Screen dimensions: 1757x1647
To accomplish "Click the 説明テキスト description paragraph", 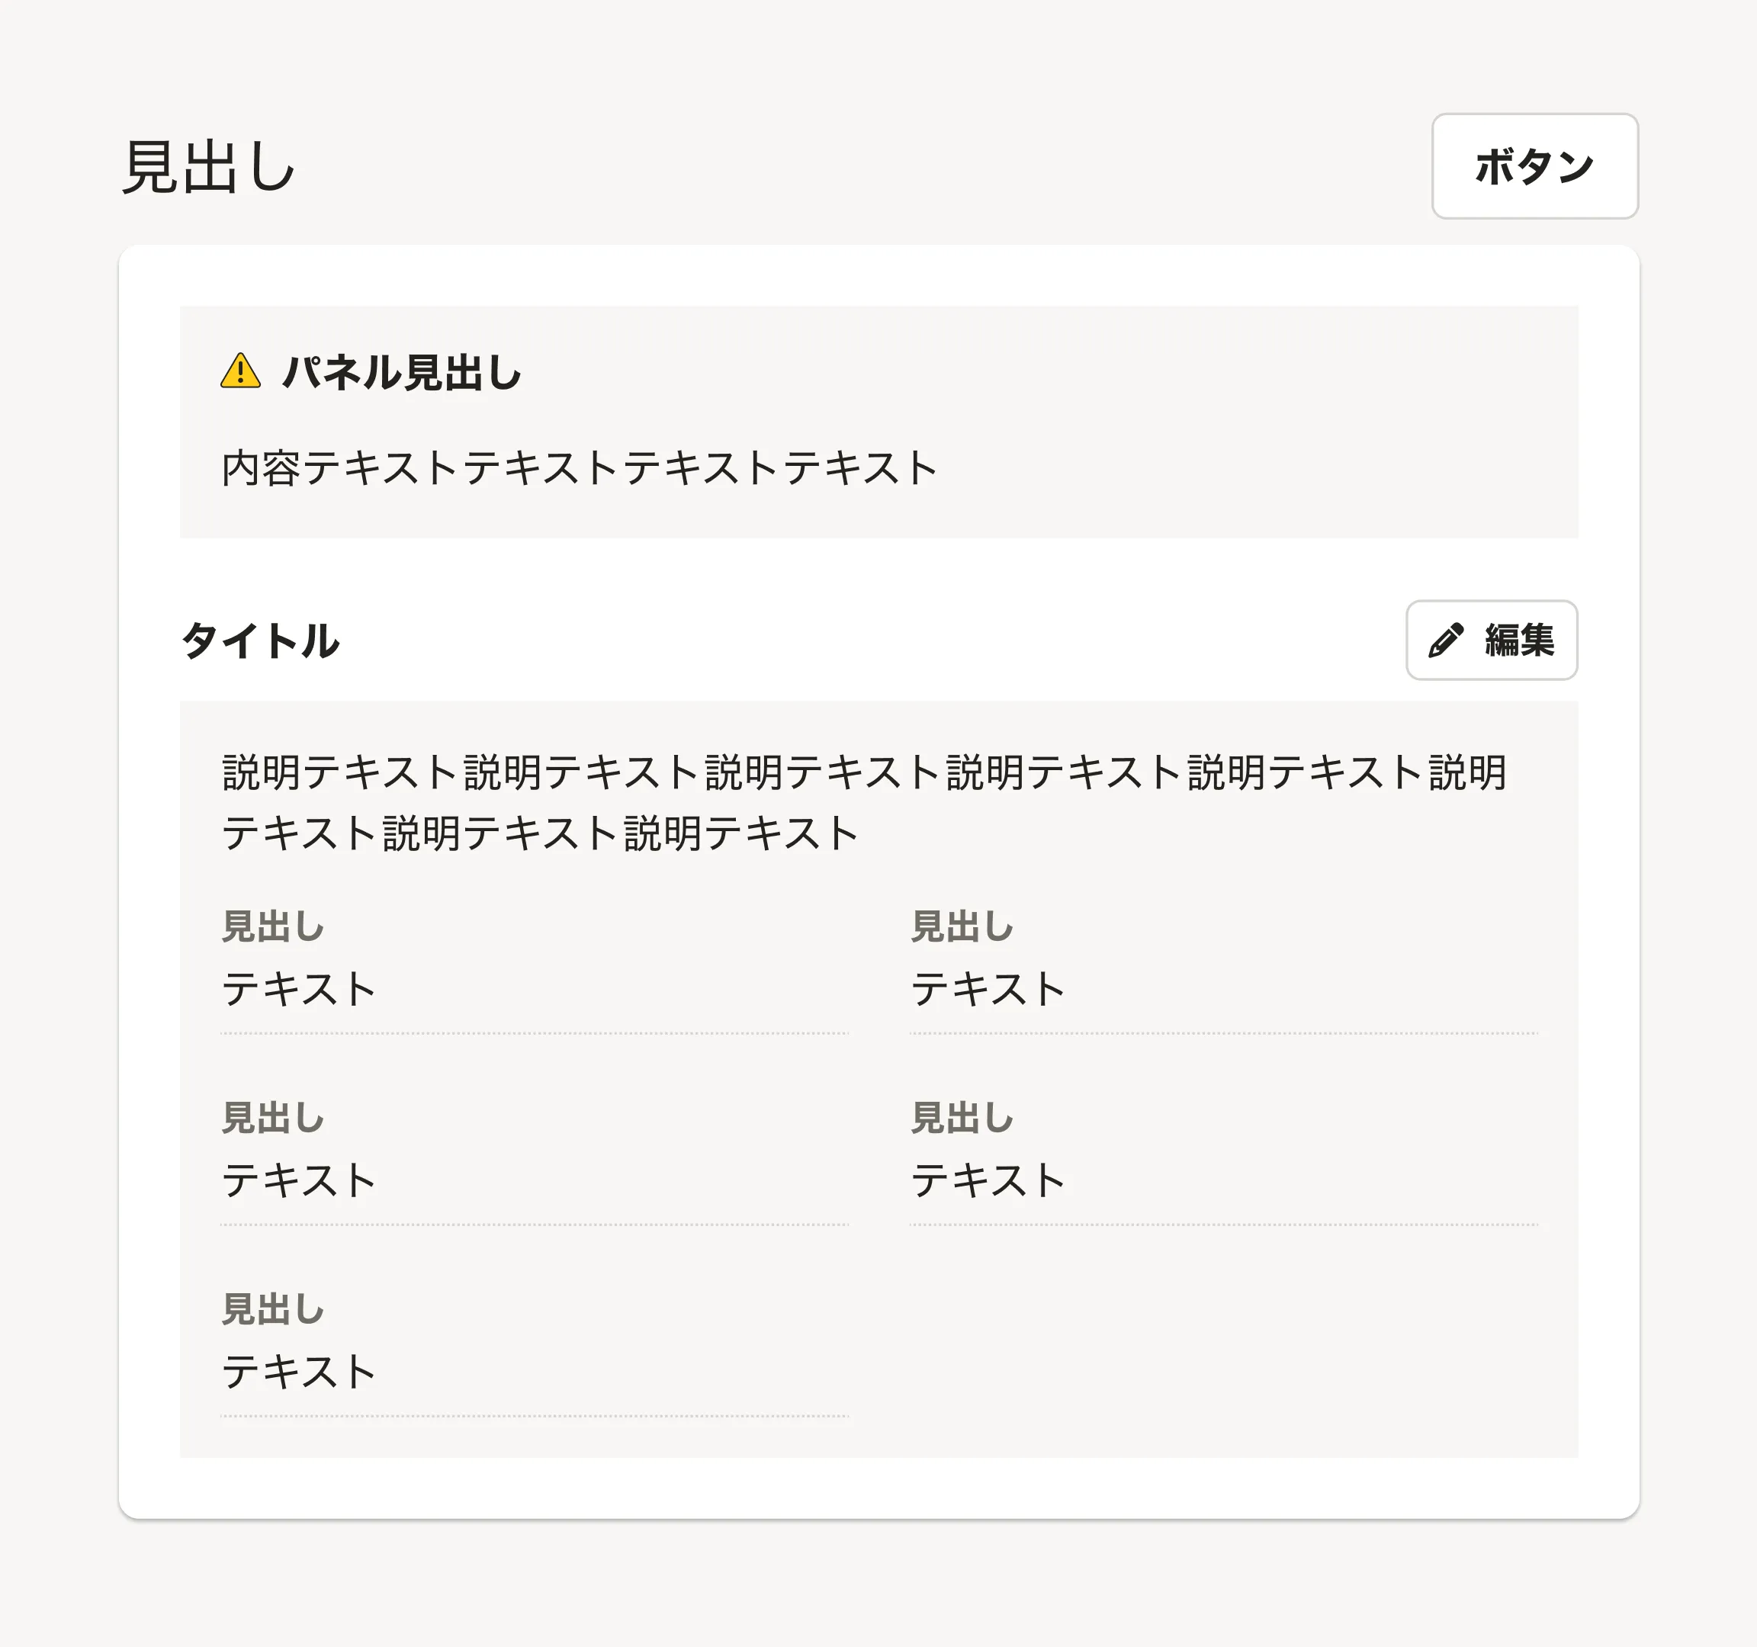I will [863, 802].
